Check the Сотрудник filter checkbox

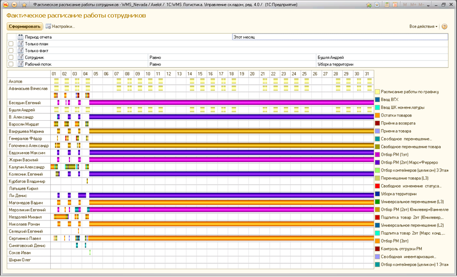(x=11, y=57)
